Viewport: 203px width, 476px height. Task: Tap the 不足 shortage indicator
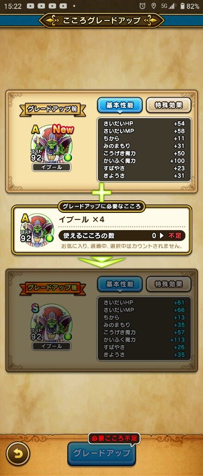click(175, 236)
